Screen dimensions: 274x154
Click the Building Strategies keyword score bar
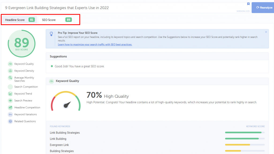point(245,151)
